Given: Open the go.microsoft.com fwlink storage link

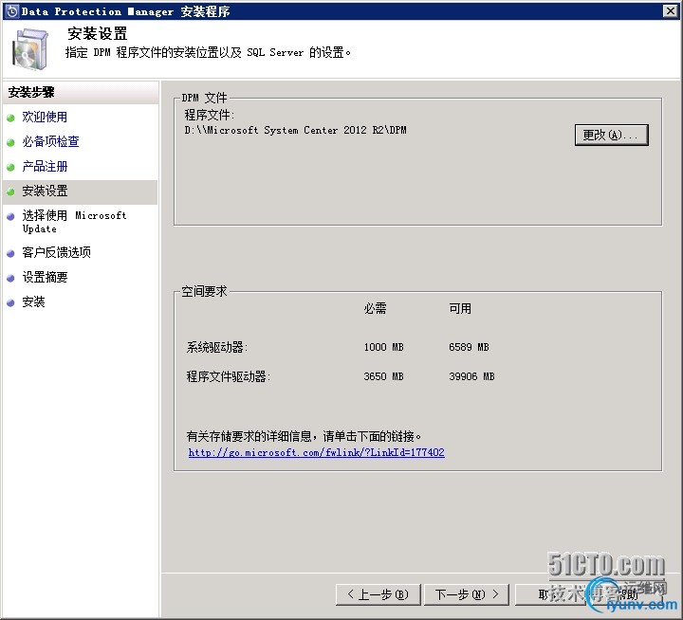Looking at the screenshot, I should tap(316, 453).
